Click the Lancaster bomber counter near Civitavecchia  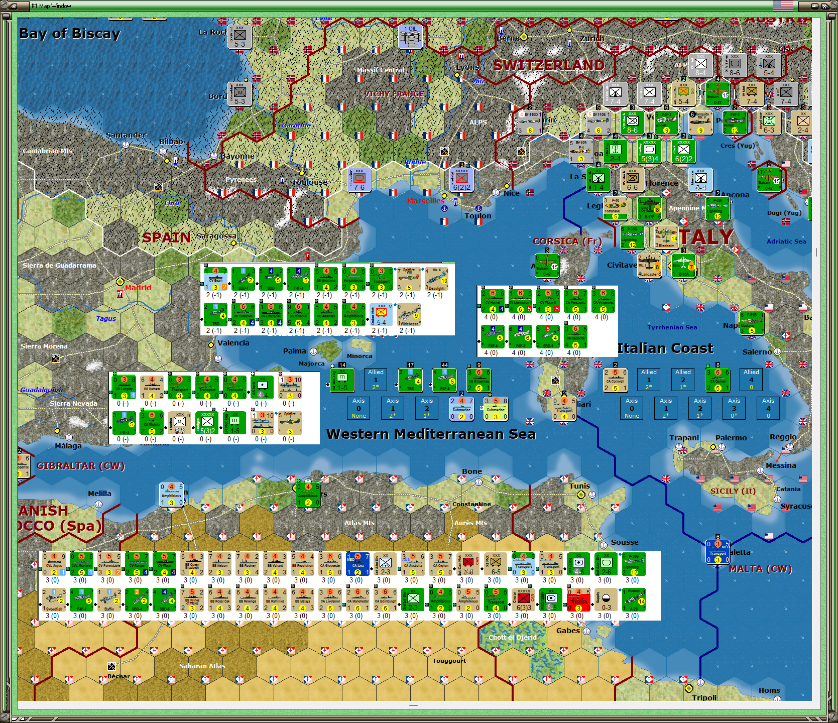649,265
